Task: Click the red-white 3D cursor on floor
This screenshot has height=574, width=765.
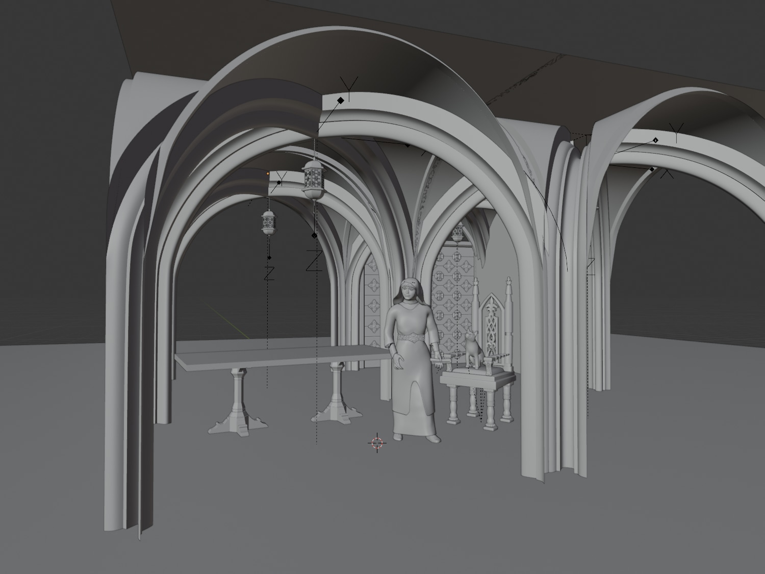Action: 377,443
